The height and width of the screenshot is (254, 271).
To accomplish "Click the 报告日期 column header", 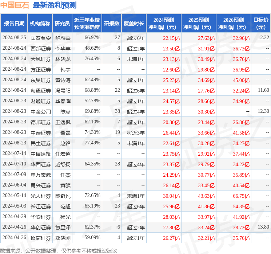I will [14, 24].
